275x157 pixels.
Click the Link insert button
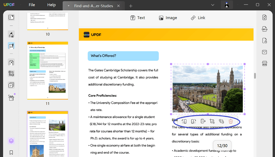point(198,18)
